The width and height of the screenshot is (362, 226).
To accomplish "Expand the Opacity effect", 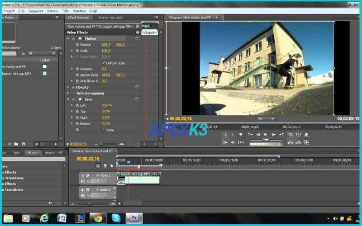I will (x=68, y=87).
